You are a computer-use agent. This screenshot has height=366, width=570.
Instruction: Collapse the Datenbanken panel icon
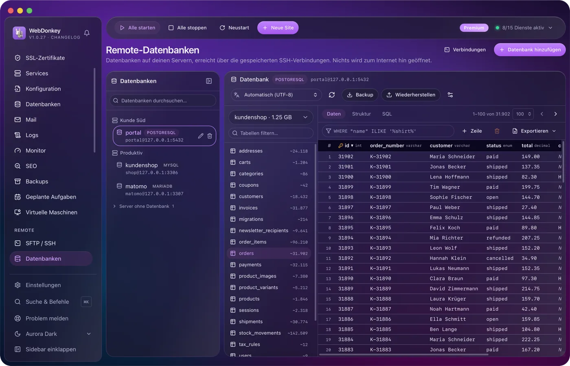click(x=209, y=81)
